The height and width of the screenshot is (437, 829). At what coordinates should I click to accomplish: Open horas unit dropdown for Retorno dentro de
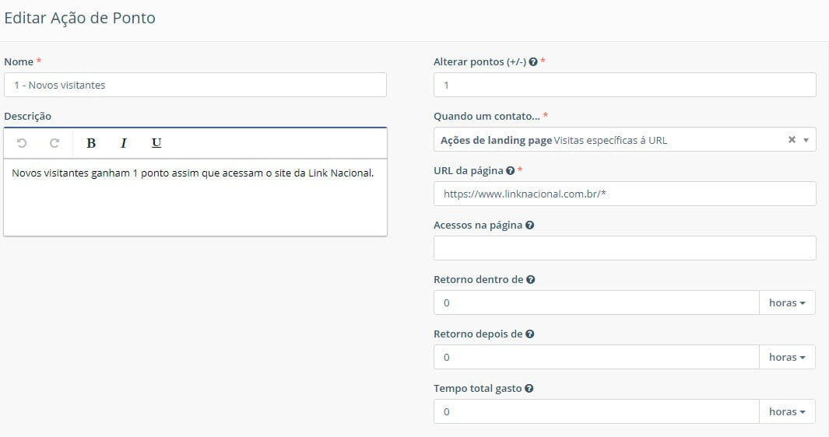coord(787,302)
